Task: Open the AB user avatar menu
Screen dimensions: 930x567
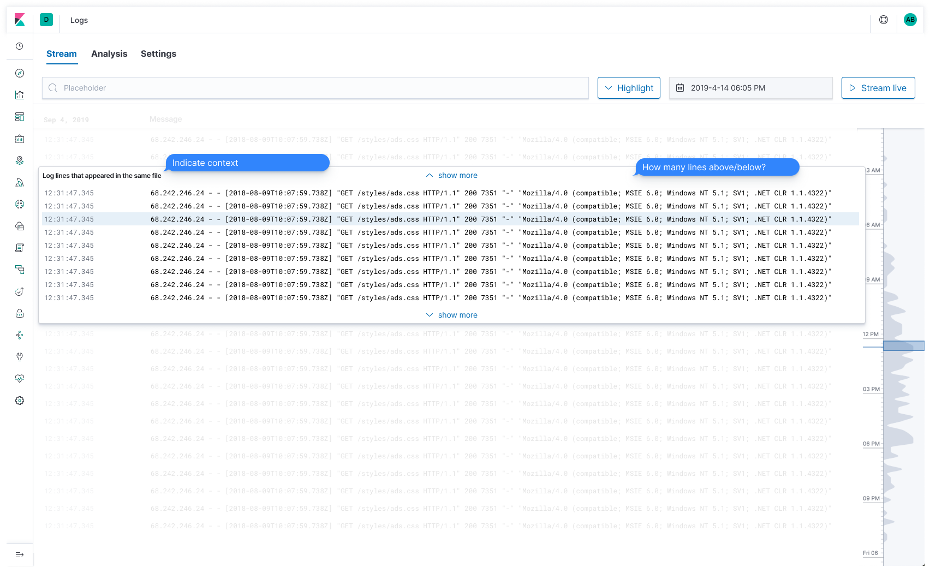Action: click(910, 20)
